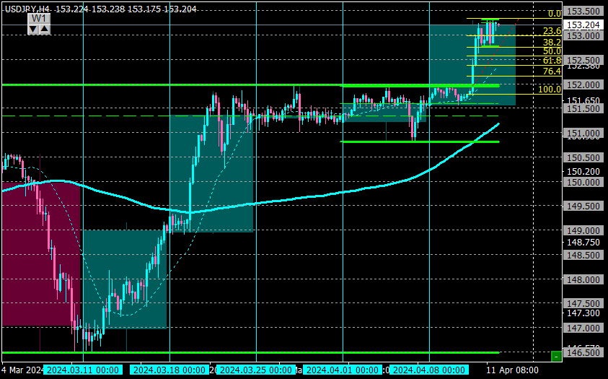This screenshot has height=379, width=608.
Task: Click the 150.000 price scale label
Action: (x=583, y=183)
